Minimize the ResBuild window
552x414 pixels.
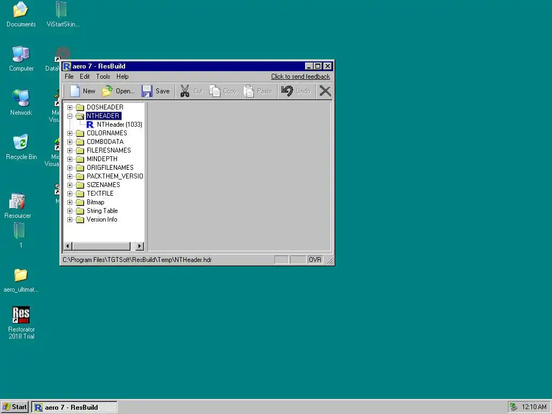pos(309,66)
